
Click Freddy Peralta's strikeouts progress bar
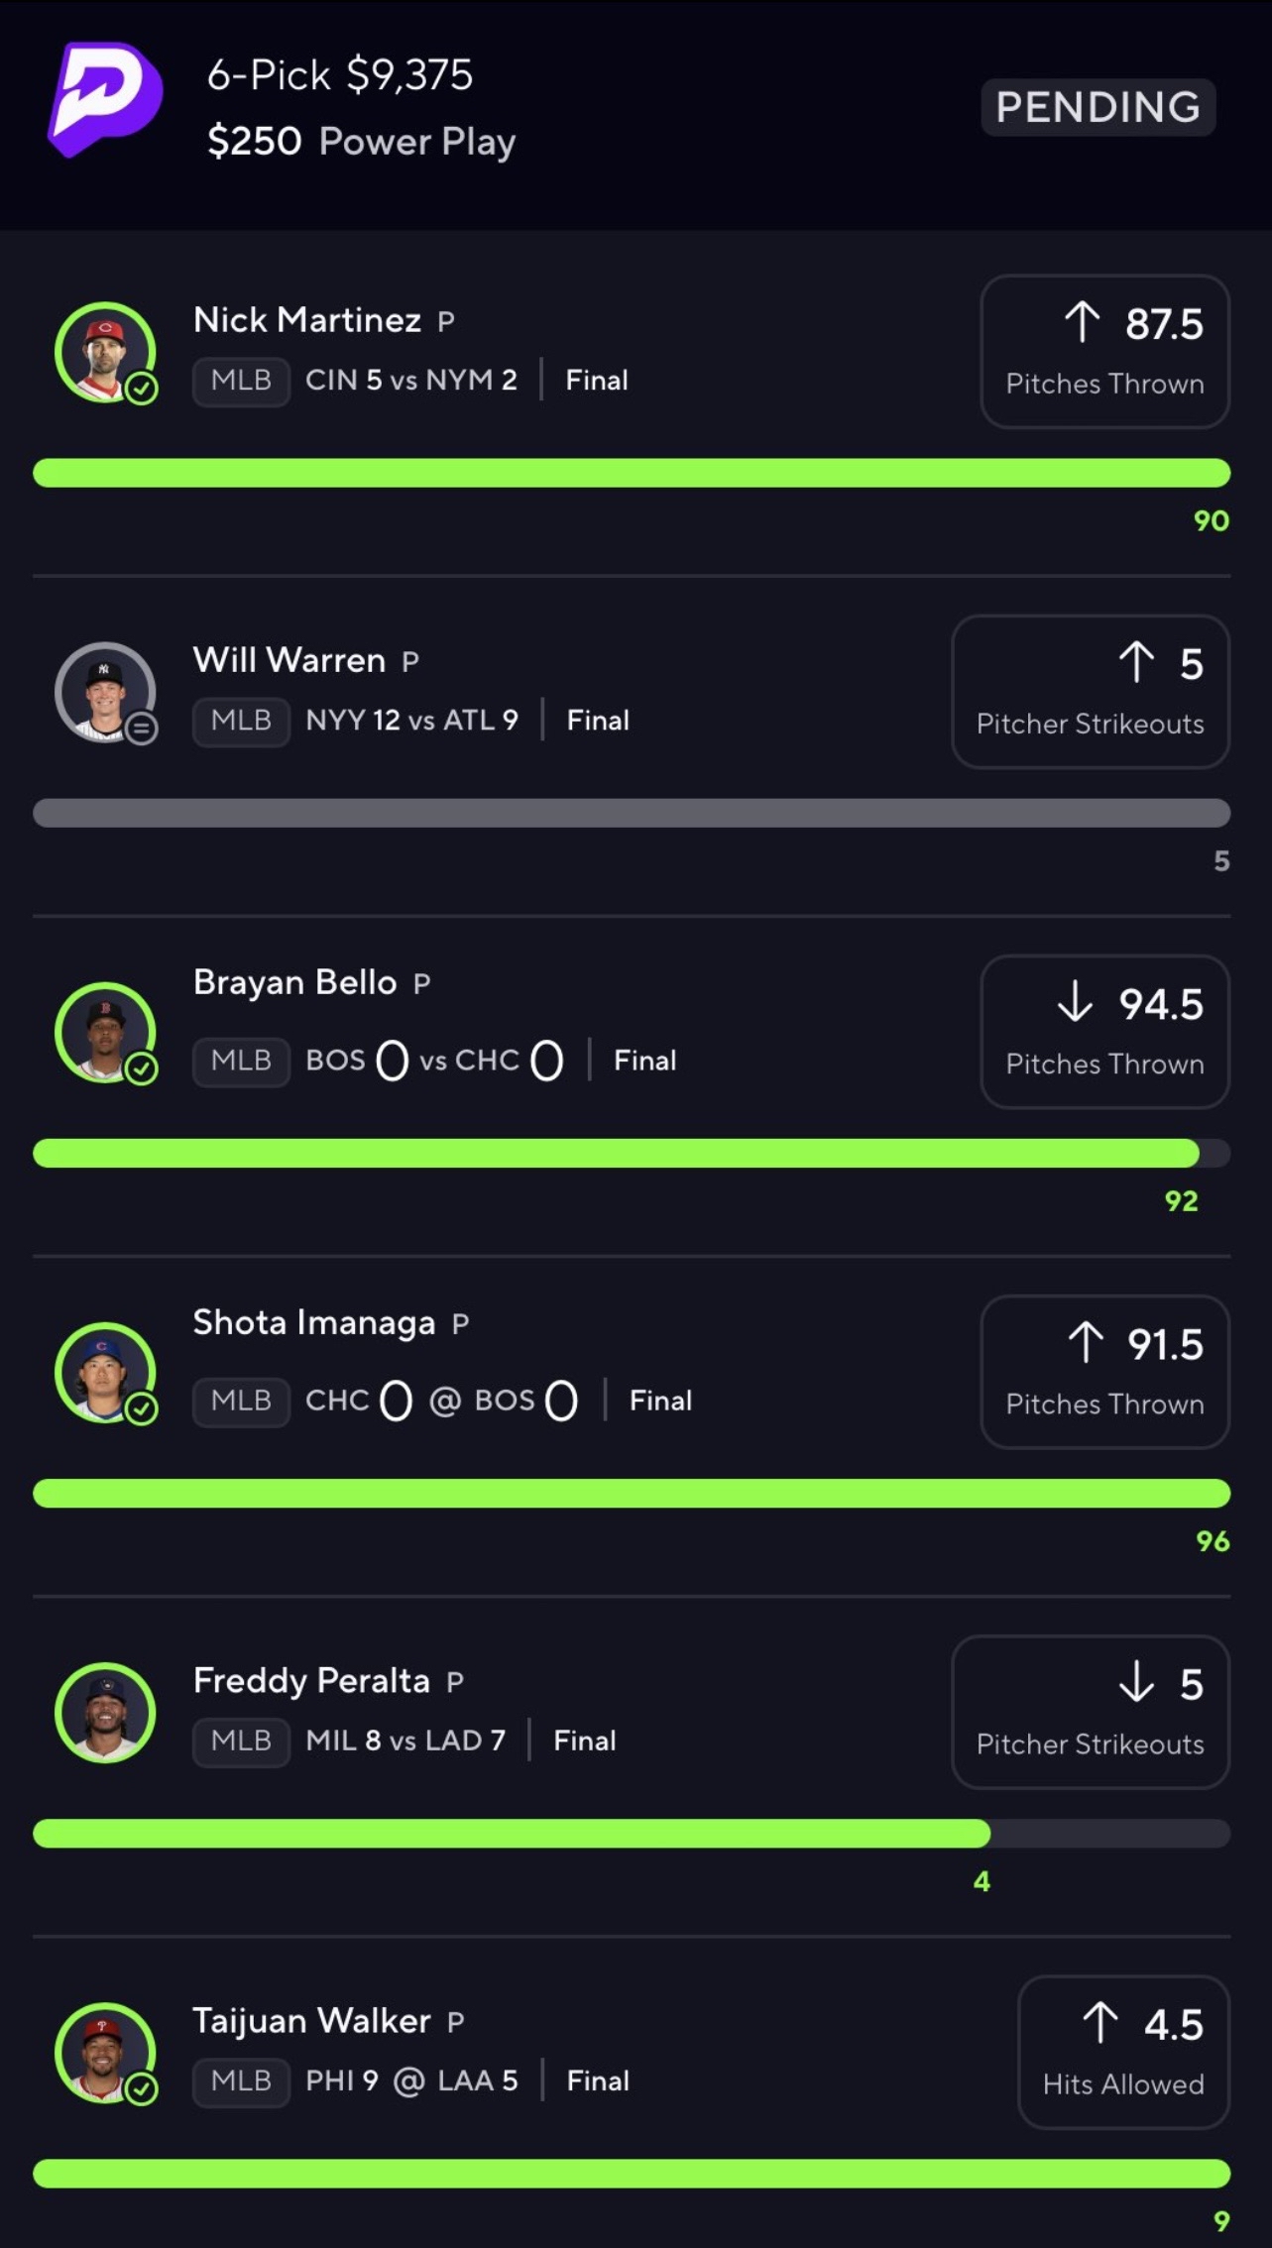point(631,1833)
